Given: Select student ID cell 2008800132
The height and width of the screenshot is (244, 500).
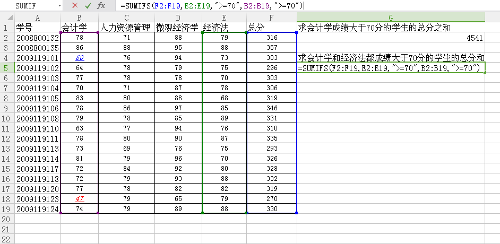Looking at the screenshot, I should tap(37, 38).
